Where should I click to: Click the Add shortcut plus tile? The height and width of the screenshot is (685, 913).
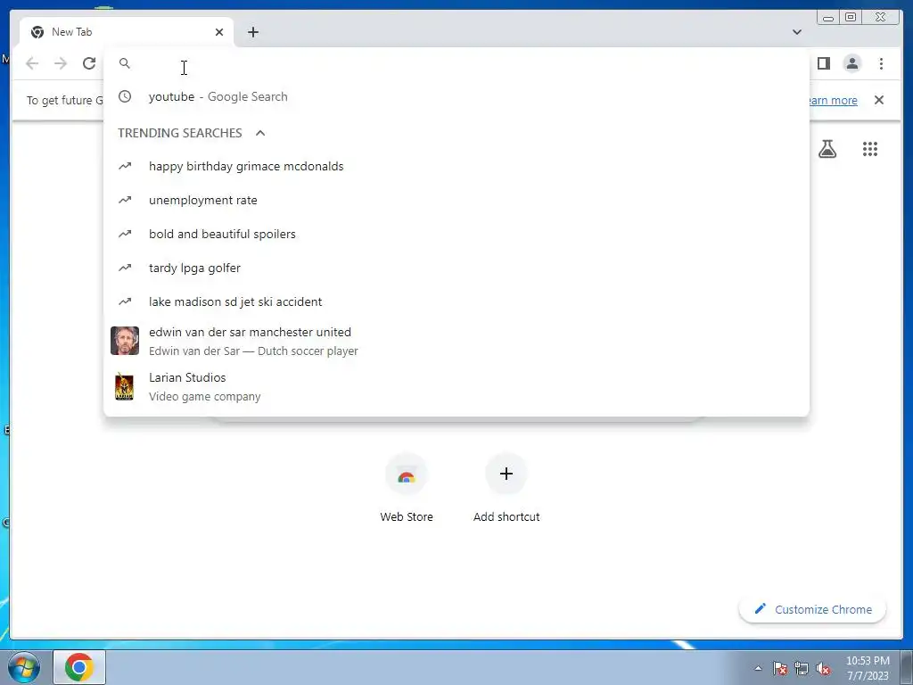tap(506, 488)
